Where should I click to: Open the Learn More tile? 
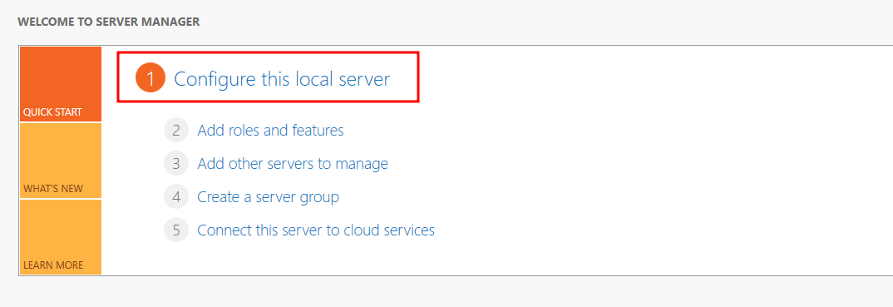[x=61, y=237]
